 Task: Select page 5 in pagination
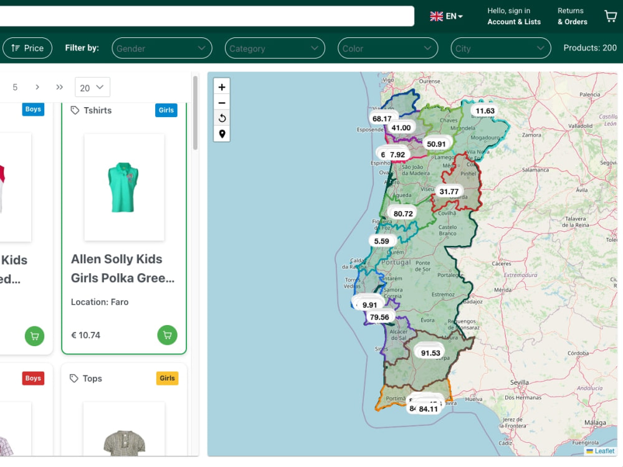coord(15,87)
